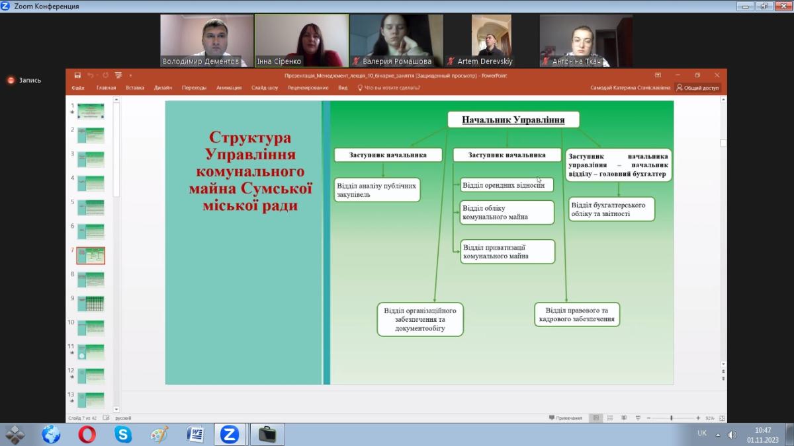Open Paint from taskbar
The image size is (794, 446).
pos(159,434)
